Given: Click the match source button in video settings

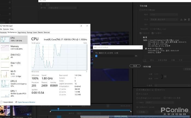Looking at the screenshot, I should (x=187, y=69).
